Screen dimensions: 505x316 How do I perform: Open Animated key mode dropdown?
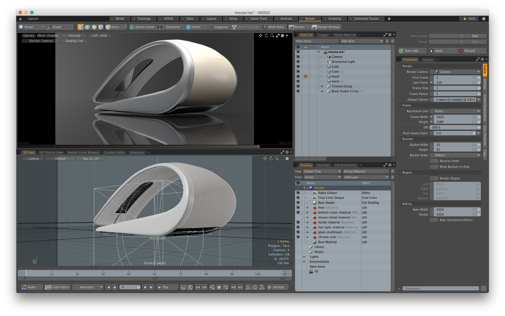[x=88, y=287]
